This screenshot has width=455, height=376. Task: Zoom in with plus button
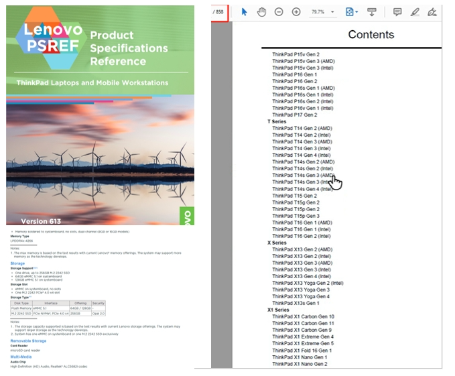click(x=296, y=12)
